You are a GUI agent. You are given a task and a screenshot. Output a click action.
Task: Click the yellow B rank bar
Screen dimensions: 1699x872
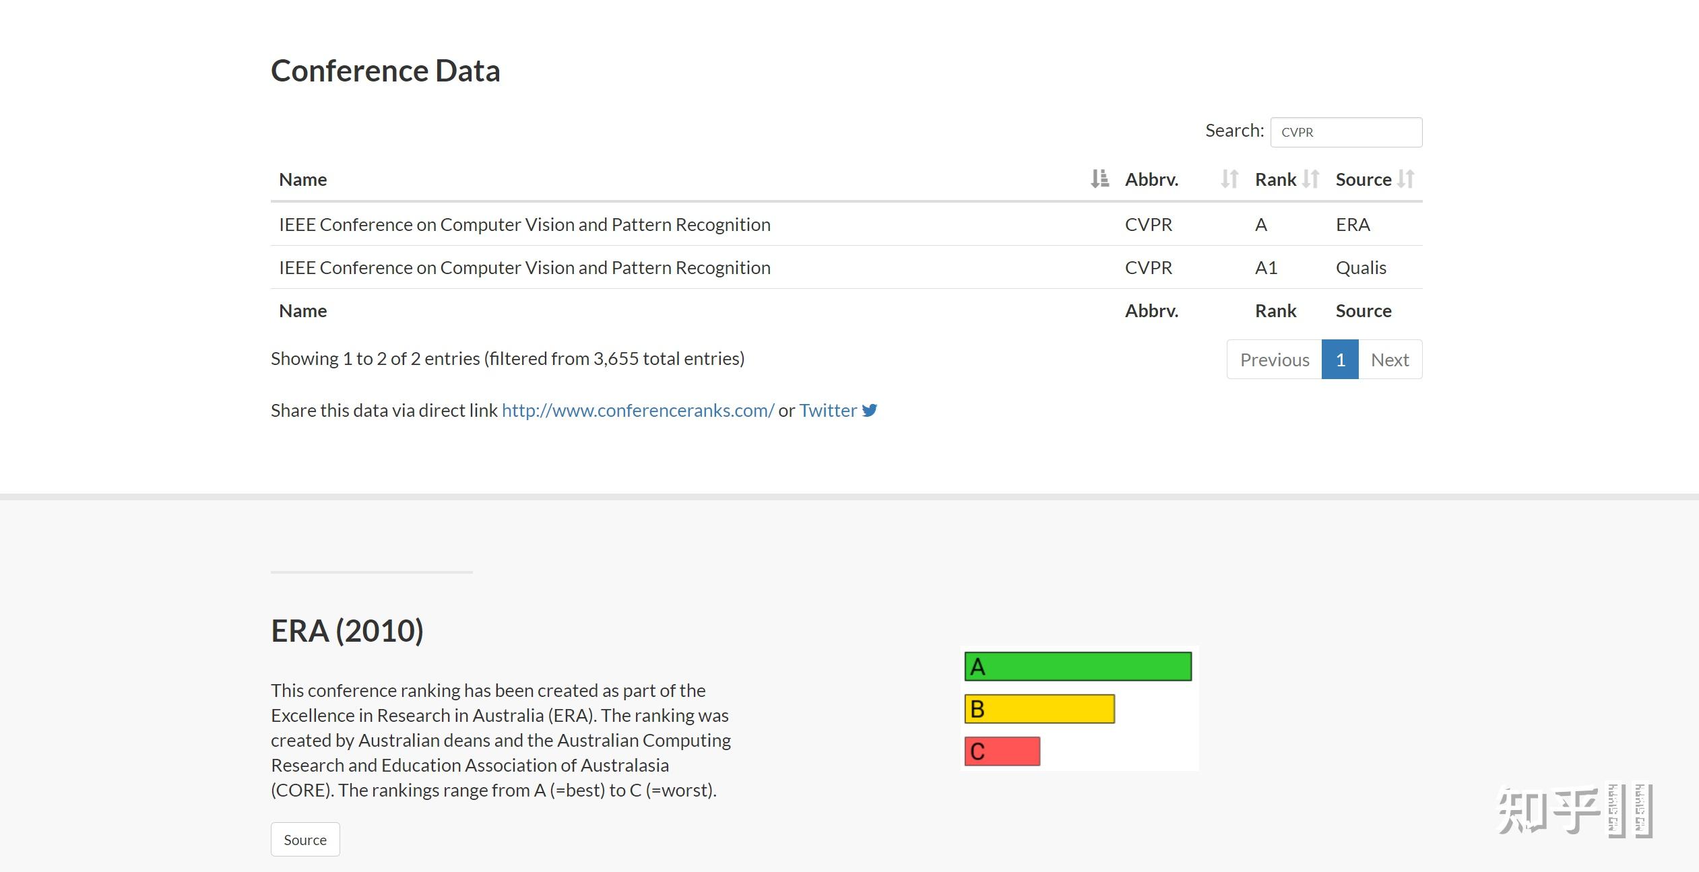(1039, 709)
